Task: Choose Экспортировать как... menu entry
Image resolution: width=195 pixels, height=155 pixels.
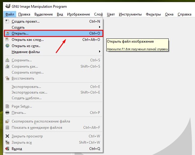Action: [53, 92]
